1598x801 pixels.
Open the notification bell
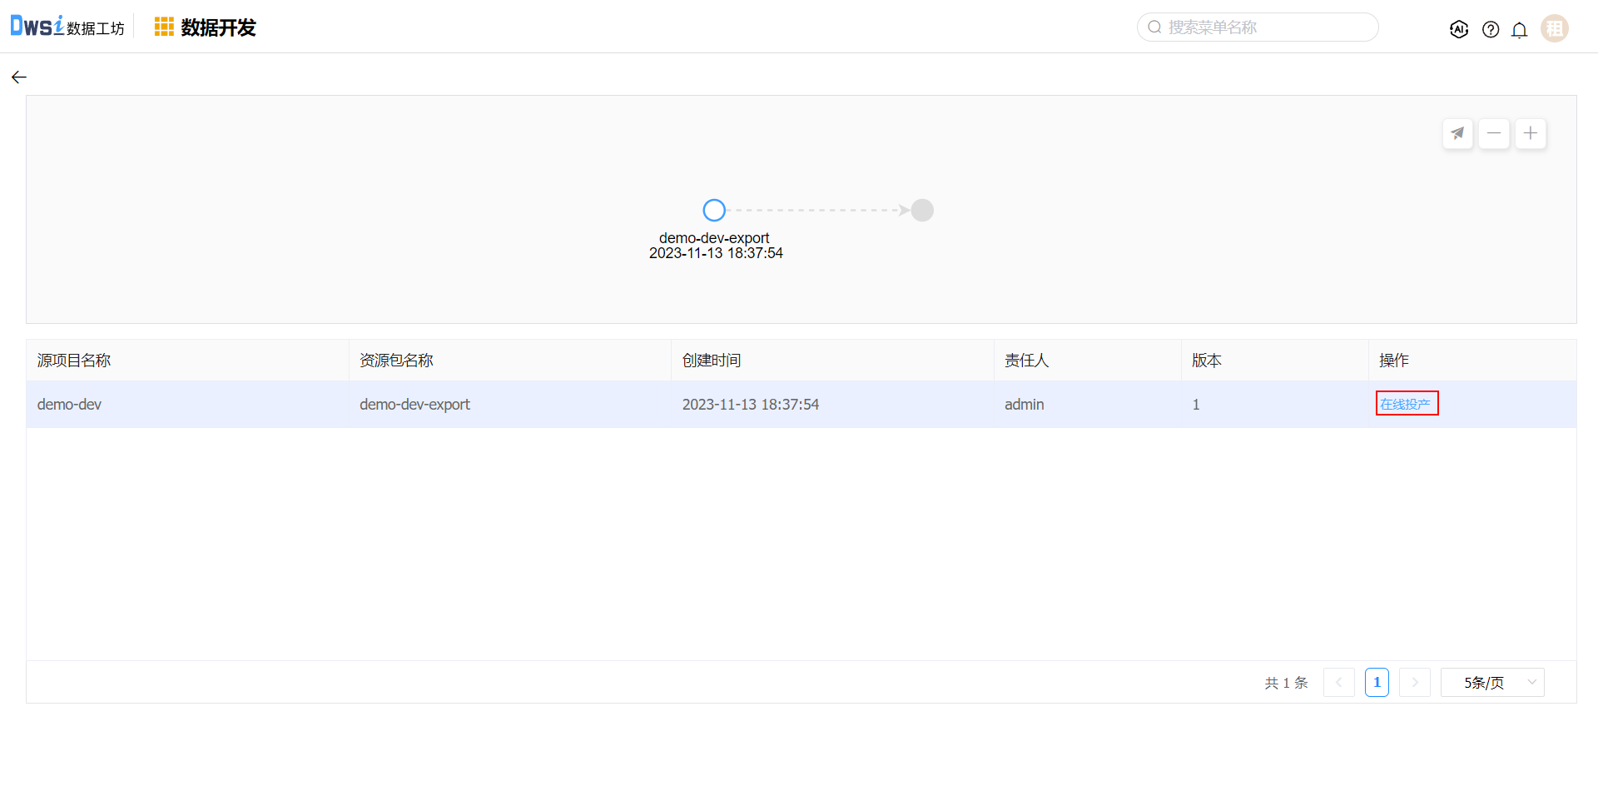click(x=1519, y=30)
